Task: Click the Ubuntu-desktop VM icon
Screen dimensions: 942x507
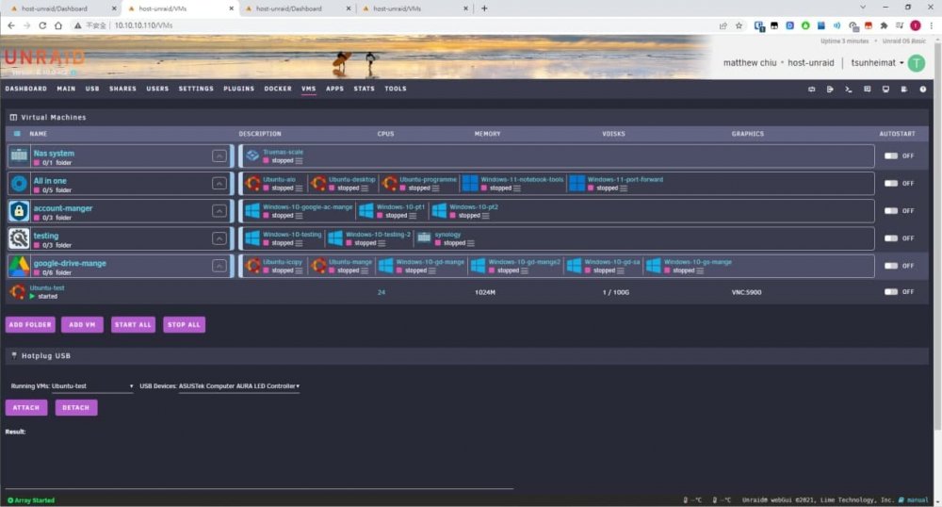Action: (x=318, y=183)
